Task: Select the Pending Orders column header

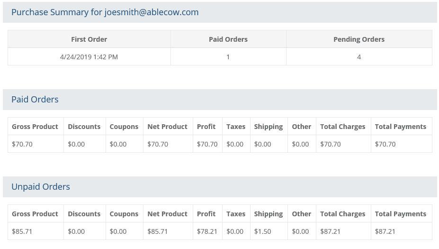Action: coord(359,39)
